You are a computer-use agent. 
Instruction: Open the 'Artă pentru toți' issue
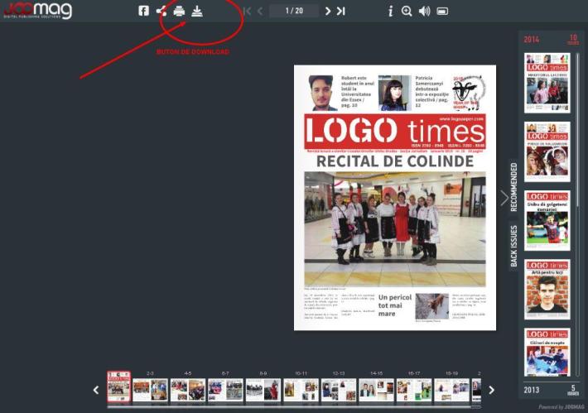547,290
